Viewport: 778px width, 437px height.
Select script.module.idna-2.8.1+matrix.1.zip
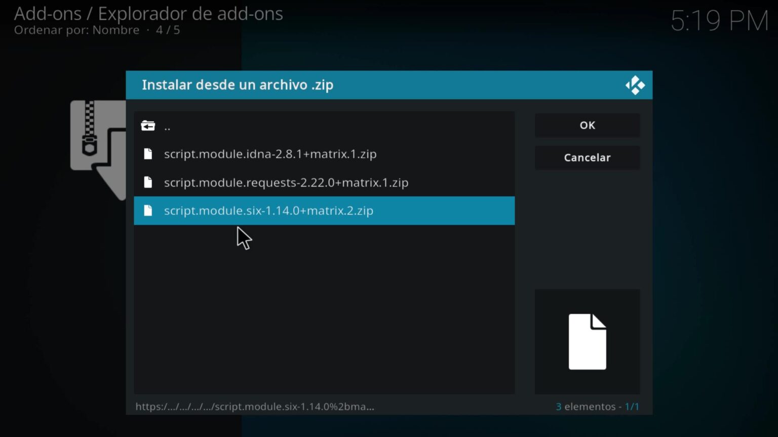(x=270, y=154)
